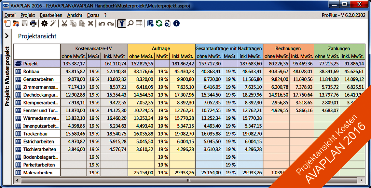
Task: Save the project with the floppy disk icon
Action: (25, 23)
